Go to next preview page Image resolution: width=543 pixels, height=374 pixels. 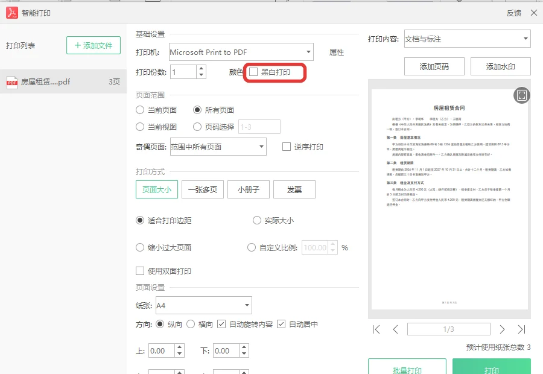pyautogui.click(x=502, y=329)
